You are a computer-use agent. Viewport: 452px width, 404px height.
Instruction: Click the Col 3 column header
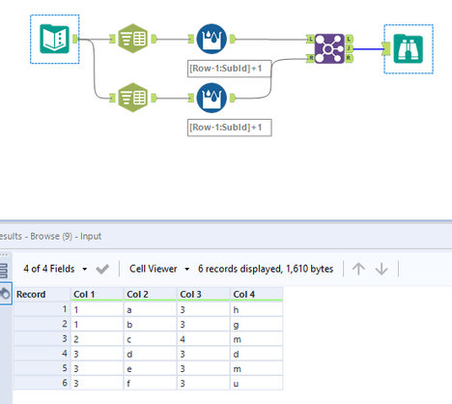[x=203, y=294]
